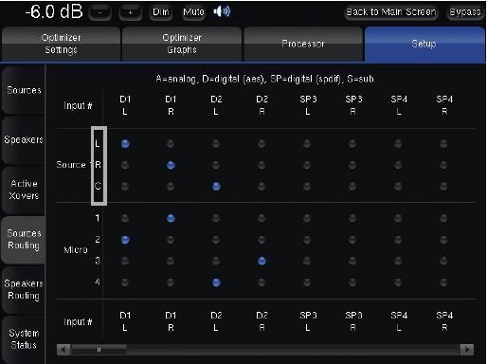Route Micro 1 to D2 R
The image size is (487, 364).
coord(262,218)
